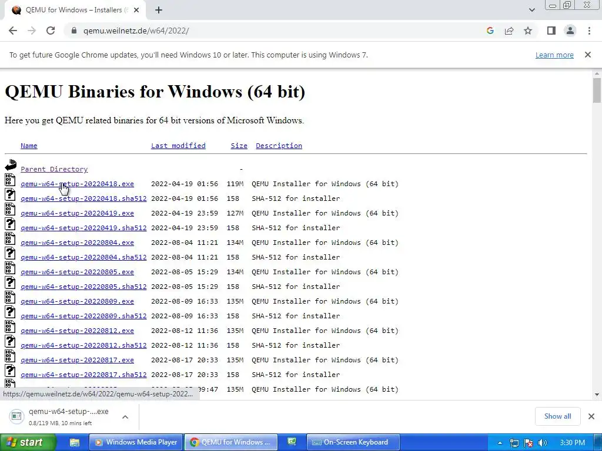Expand download item options chevron

125,416
